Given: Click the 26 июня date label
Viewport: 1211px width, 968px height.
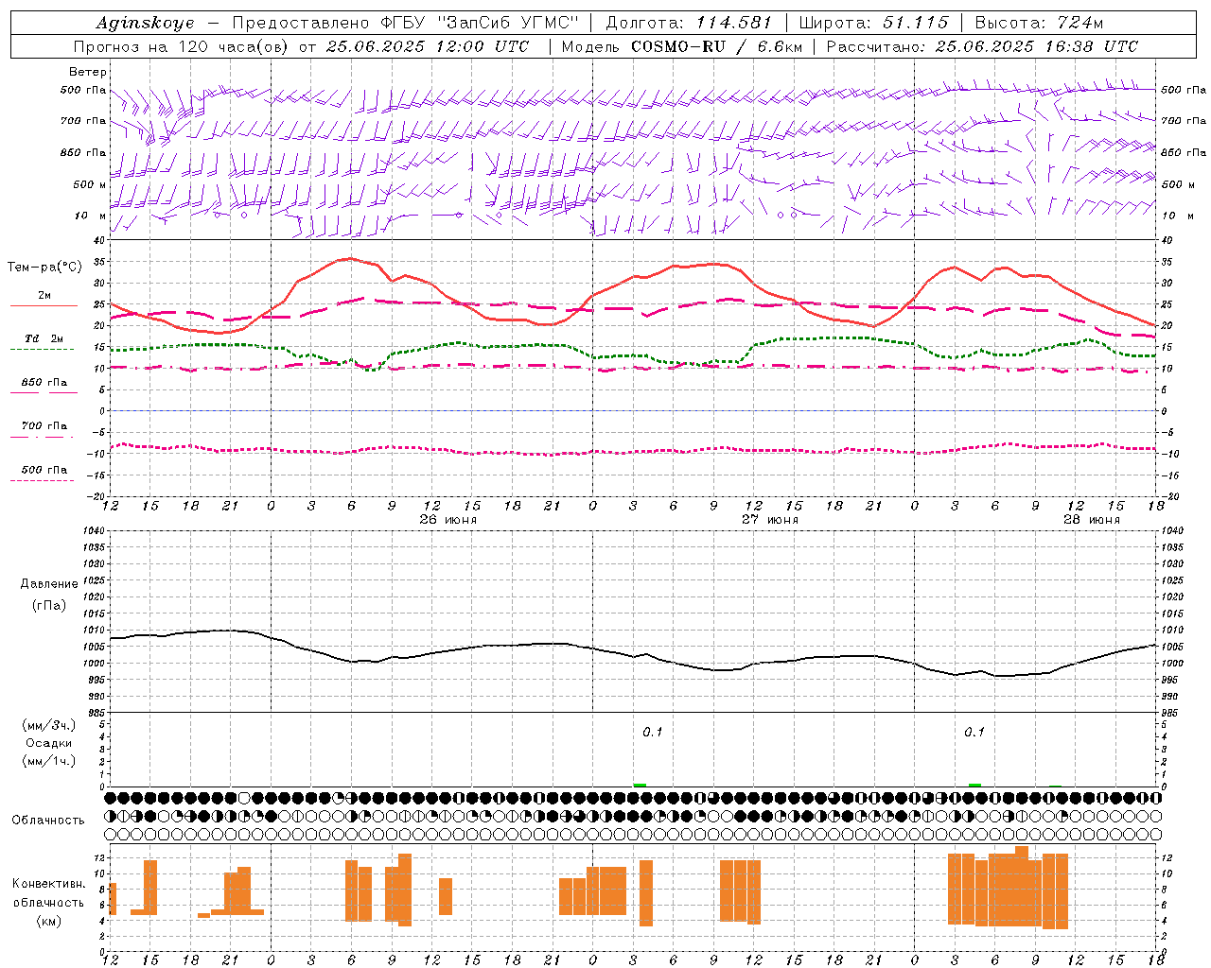Looking at the screenshot, I should (448, 520).
